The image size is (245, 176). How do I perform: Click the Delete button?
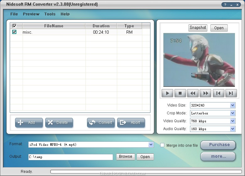coord(59,123)
